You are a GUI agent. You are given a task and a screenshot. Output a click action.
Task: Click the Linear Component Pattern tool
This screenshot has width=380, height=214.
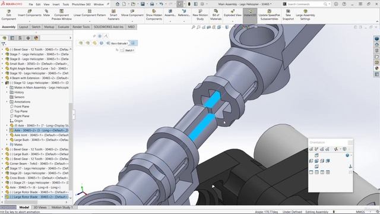point(90,13)
